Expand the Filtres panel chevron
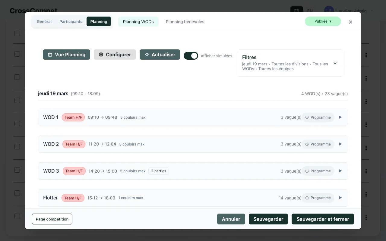Image resolution: width=386 pixels, height=241 pixels. [x=335, y=63]
